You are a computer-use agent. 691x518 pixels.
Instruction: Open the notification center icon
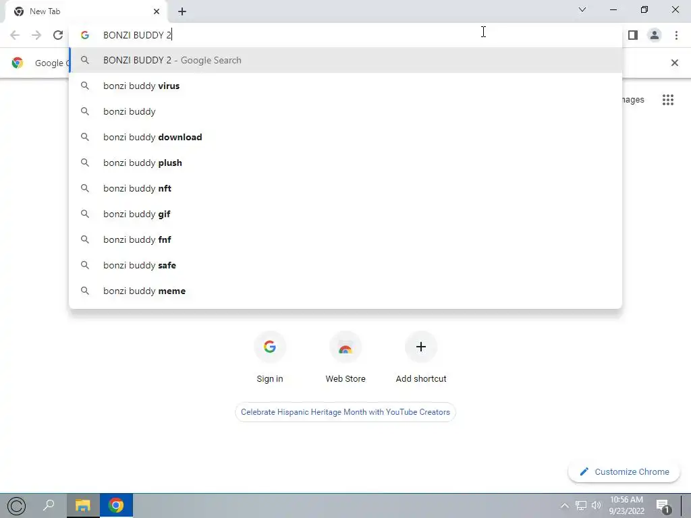pos(663,506)
